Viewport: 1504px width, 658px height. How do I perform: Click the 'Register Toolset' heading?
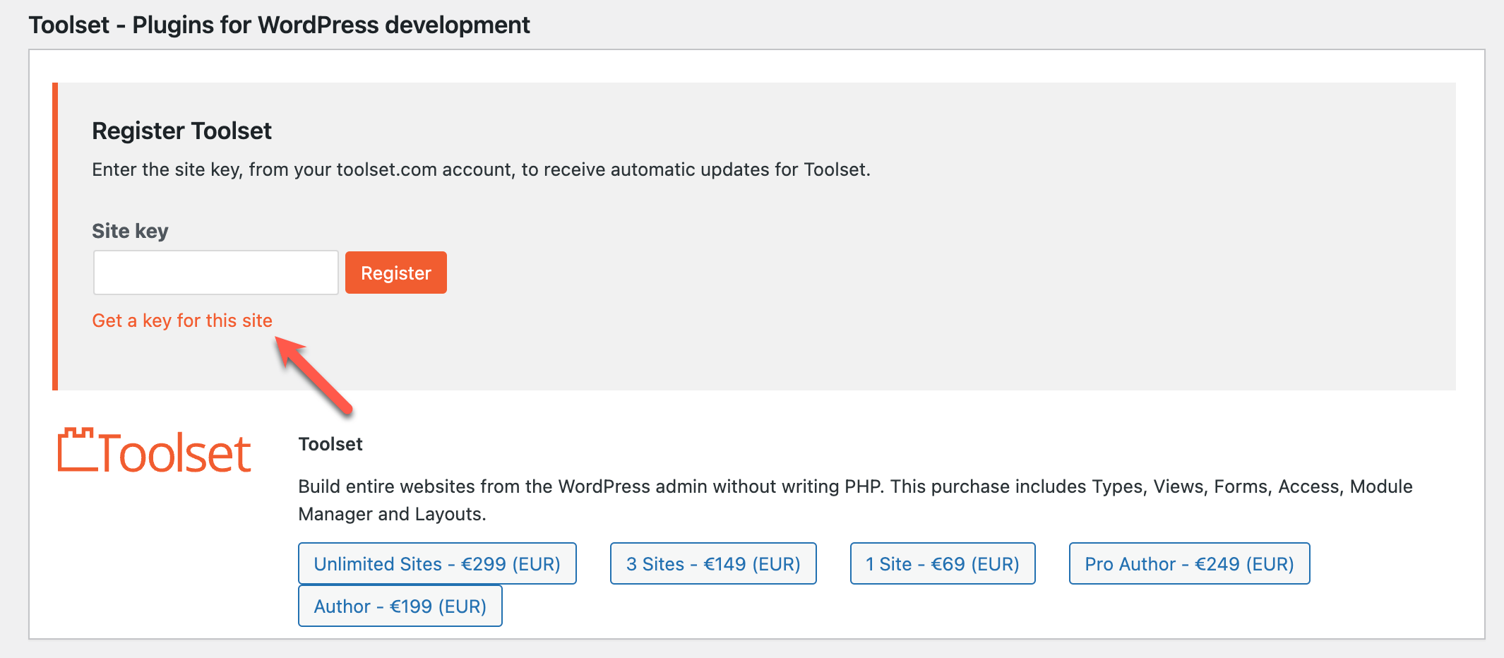pos(181,131)
